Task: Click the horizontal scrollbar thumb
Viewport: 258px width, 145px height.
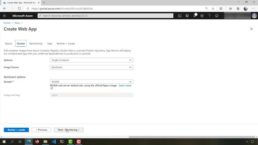Action: (192, 137)
